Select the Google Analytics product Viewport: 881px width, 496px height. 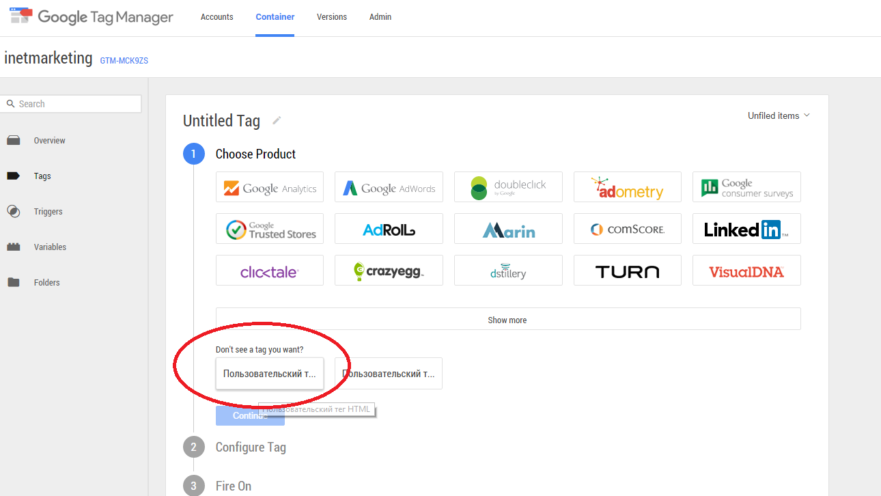pyautogui.click(x=270, y=187)
